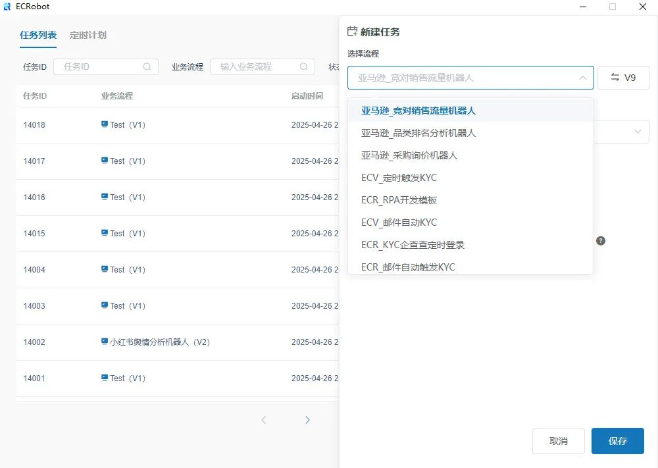Viewport: 658px width, 468px height.
Task: Click the gray question mark help icon
Action: click(600, 241)
